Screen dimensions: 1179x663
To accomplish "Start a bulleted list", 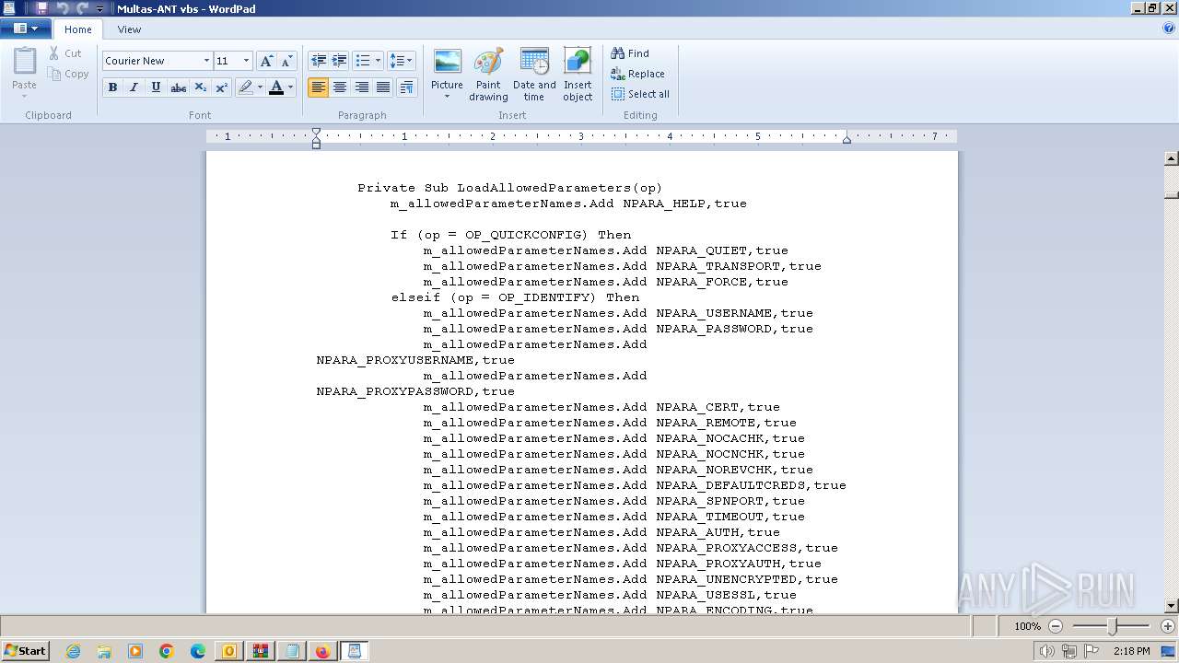I will (363, 61).
